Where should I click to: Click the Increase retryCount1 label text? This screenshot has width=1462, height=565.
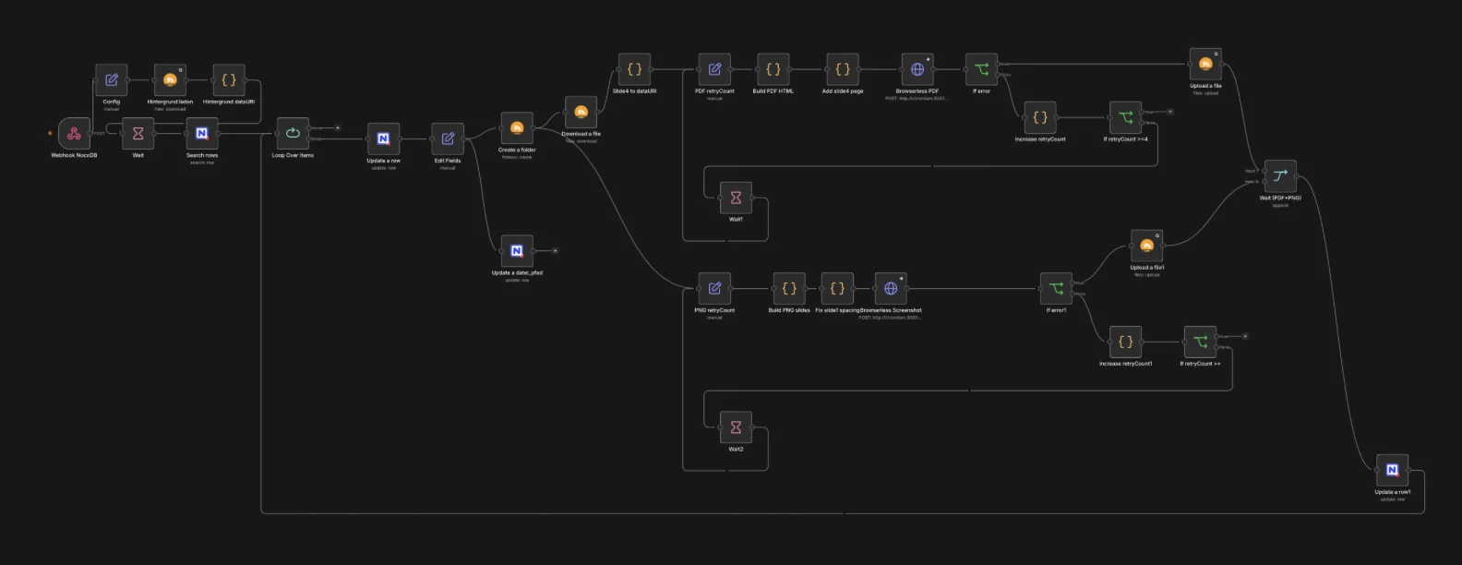(1125, 364)
